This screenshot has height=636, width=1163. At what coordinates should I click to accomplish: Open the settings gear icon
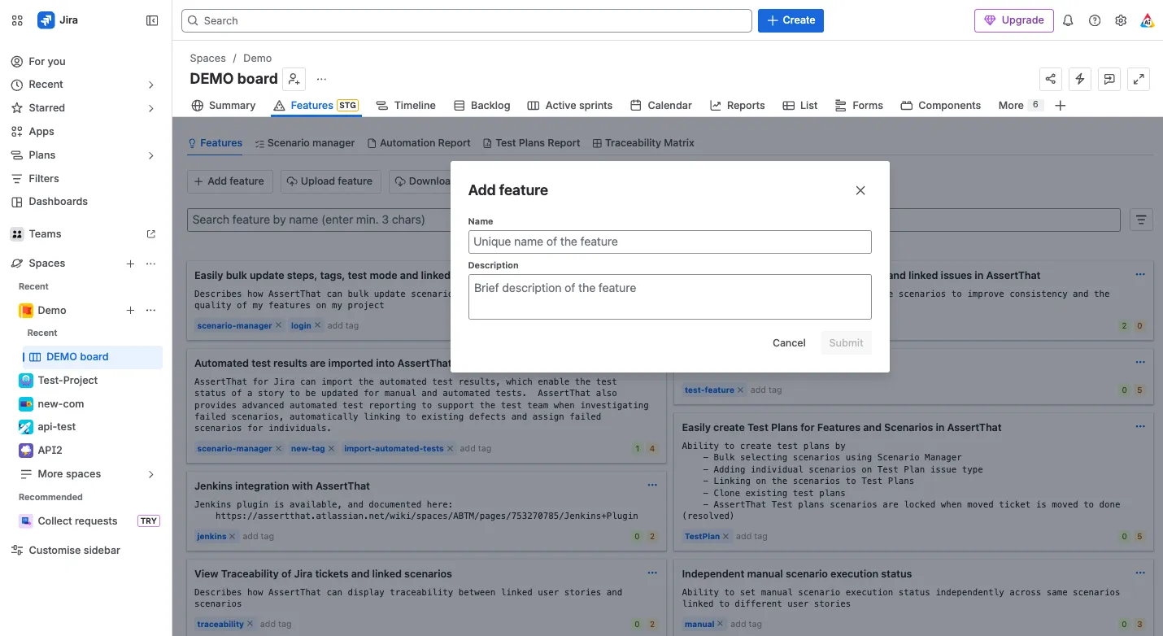click(1121, 20)
